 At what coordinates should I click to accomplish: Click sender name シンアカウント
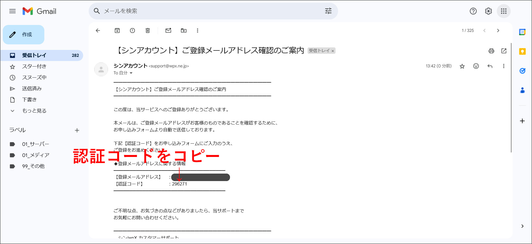[131, 66]
